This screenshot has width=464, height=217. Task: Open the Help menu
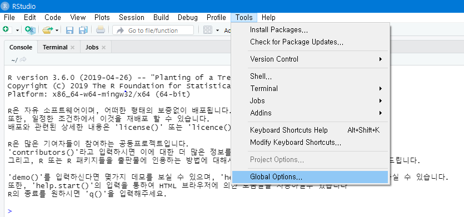(268, 17)
